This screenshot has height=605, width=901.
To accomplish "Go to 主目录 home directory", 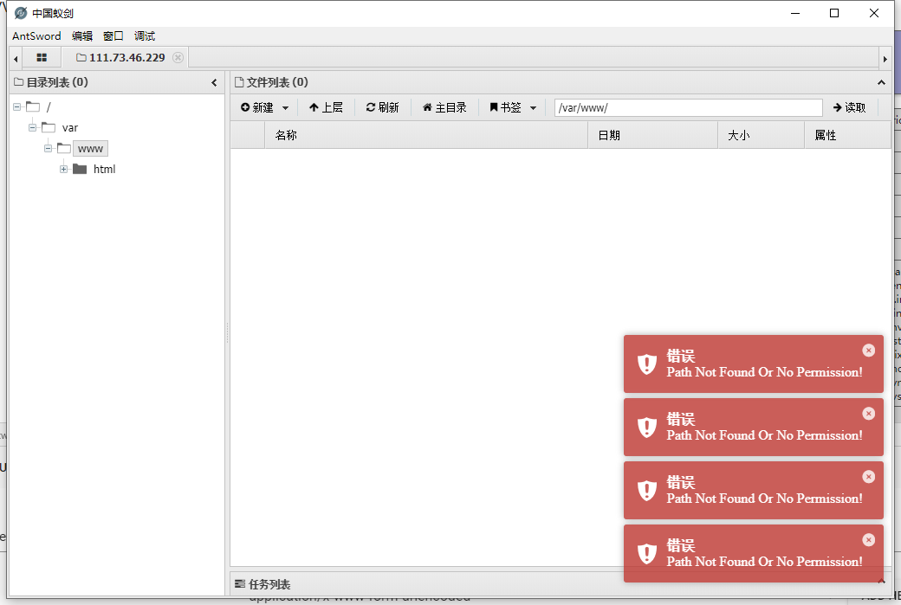I will [x=444, y=107].
